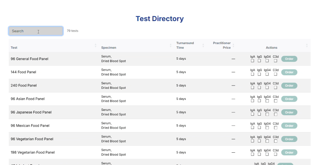311x165 pixels.
Task: Check IgG4 for 96 General Food Panel
Action: (267, 61)
